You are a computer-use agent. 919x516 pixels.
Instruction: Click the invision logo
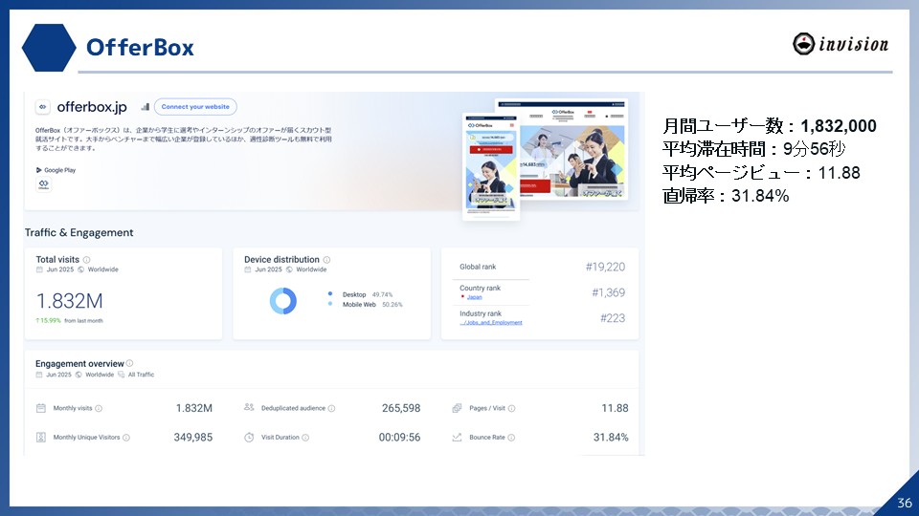coord(841,44)
